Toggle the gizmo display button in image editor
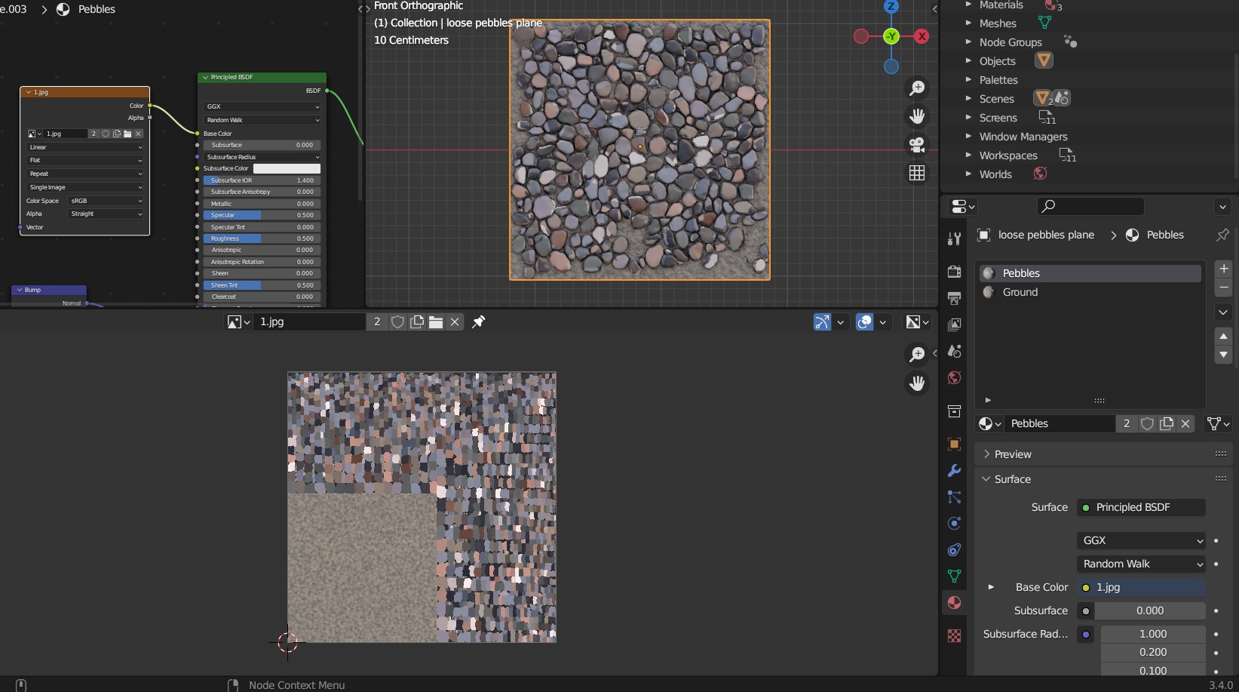The width and height of the screenshot is (1239, 692). (822, 322)
